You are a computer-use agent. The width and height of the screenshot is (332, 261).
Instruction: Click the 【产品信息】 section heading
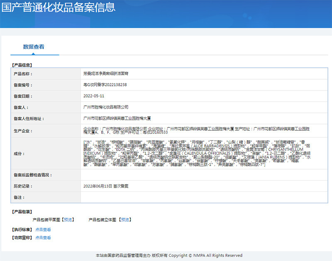coord(22,65)
